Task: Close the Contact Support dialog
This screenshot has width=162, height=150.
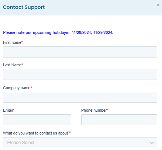Action: point(158,5)
